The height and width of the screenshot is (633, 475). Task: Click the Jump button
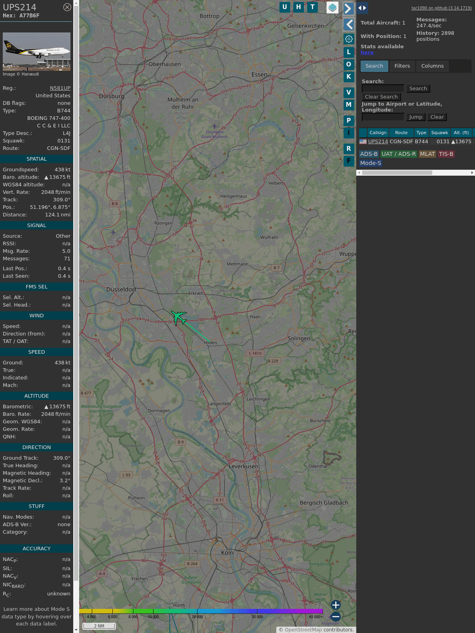[416, 117]
